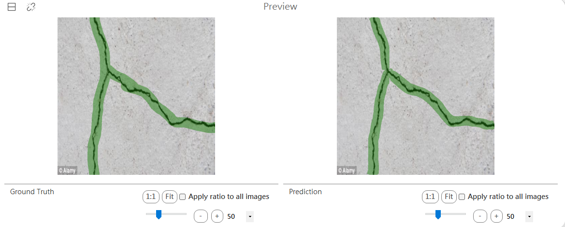
Task: Open Ground Truth zoom value dropdown
Action: (x=250, y=216)
